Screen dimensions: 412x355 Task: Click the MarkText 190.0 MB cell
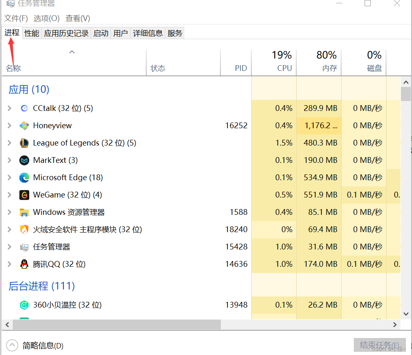319,160
